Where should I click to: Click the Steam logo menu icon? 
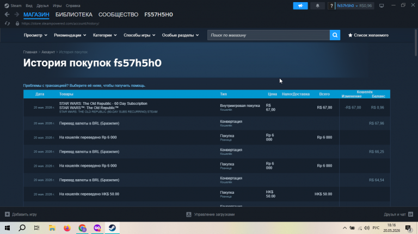point(7,5)
